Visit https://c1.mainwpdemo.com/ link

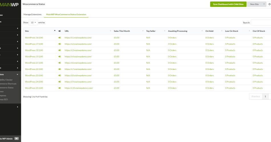(78, 37)
